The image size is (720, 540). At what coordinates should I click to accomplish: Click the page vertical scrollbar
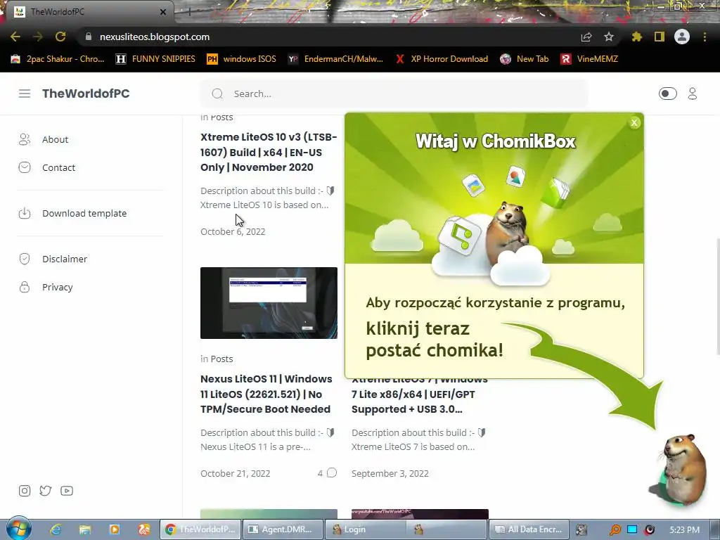[716, 297]
